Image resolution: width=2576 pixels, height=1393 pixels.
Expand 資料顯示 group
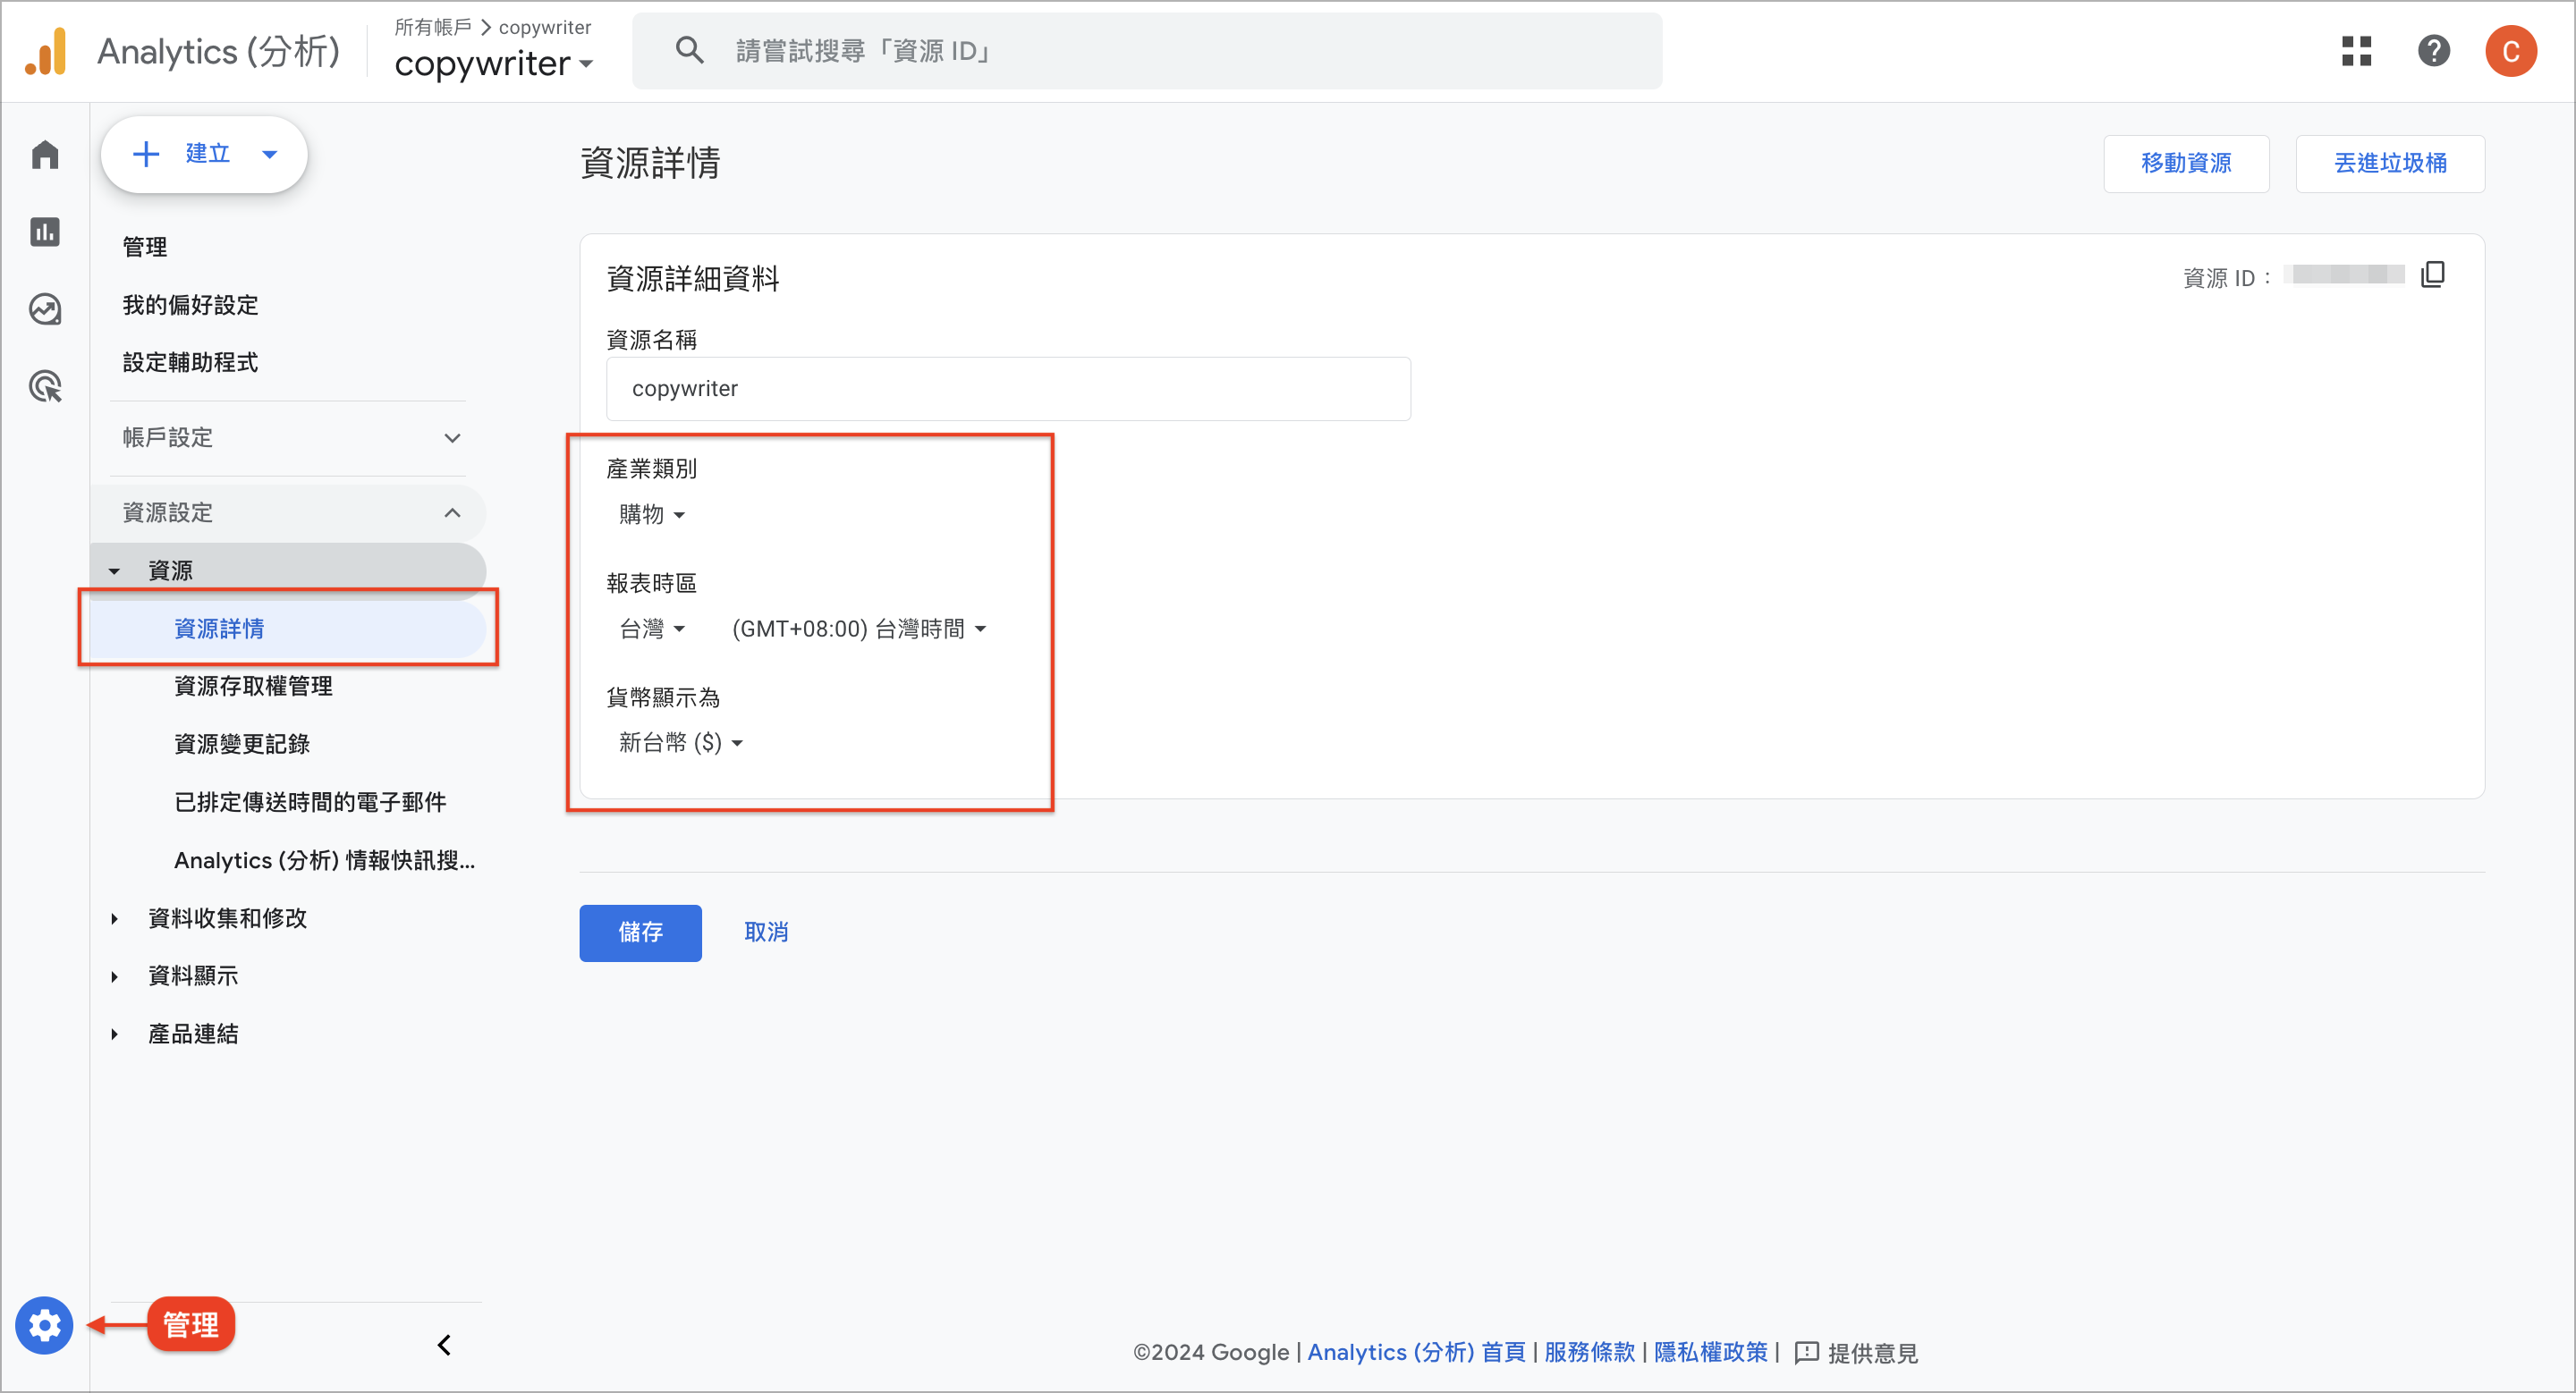(114, 976)
